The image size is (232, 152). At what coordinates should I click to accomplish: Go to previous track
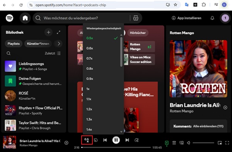tap(105, 140)
